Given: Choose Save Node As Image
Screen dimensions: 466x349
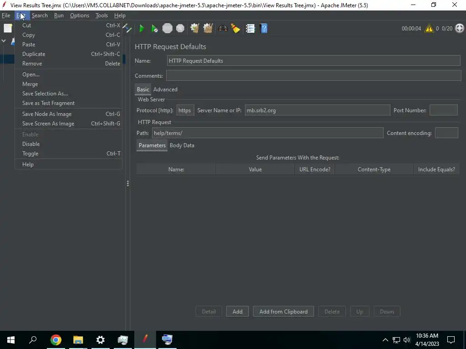Looking at the screenshot, I should click(x=68, y=114).
